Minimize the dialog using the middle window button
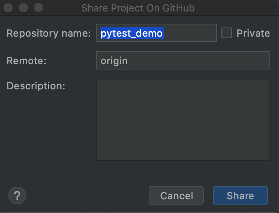The width and height of the screenshot is (279, 213). (23, 8)
